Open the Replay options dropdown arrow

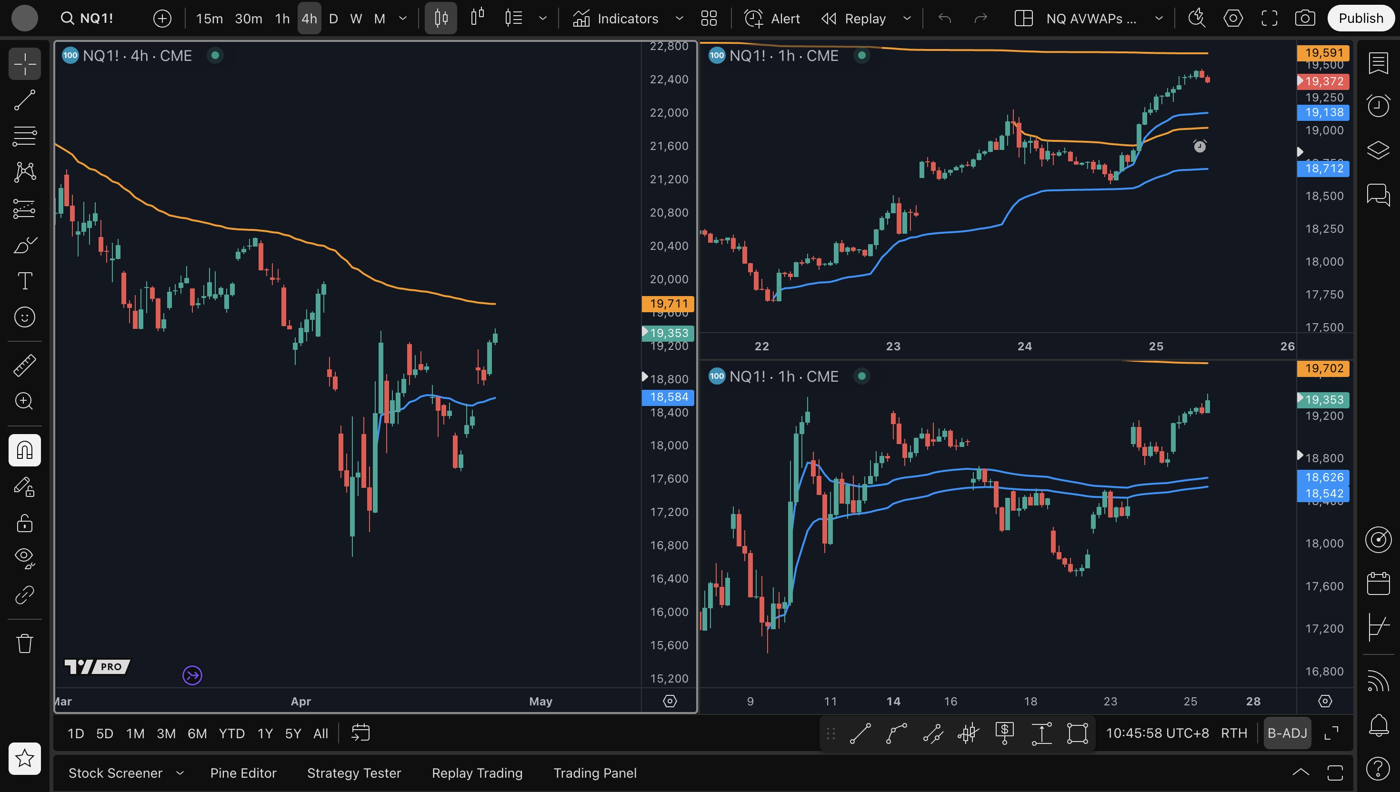pos(907,19)
